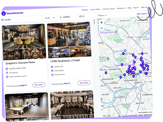Click the Kenwood House map marker
Screen dimensions: 163x122
[116, 32]
